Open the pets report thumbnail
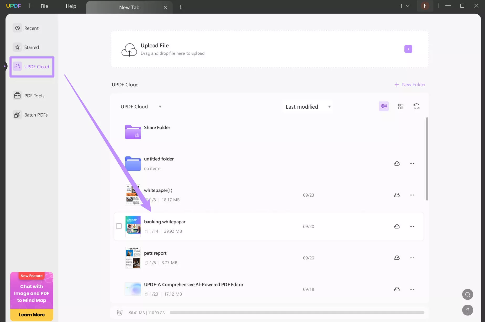Image resolution: width=485 pixels, height=322 pixels. tap(133, 258)
